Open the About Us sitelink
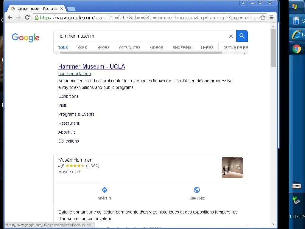 pyautogui.click(x=67, y=132)
